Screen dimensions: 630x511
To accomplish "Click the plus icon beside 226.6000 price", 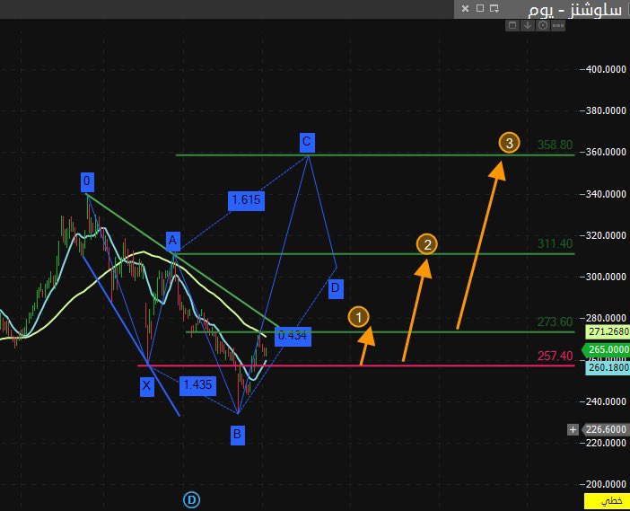I will [573, 429].
